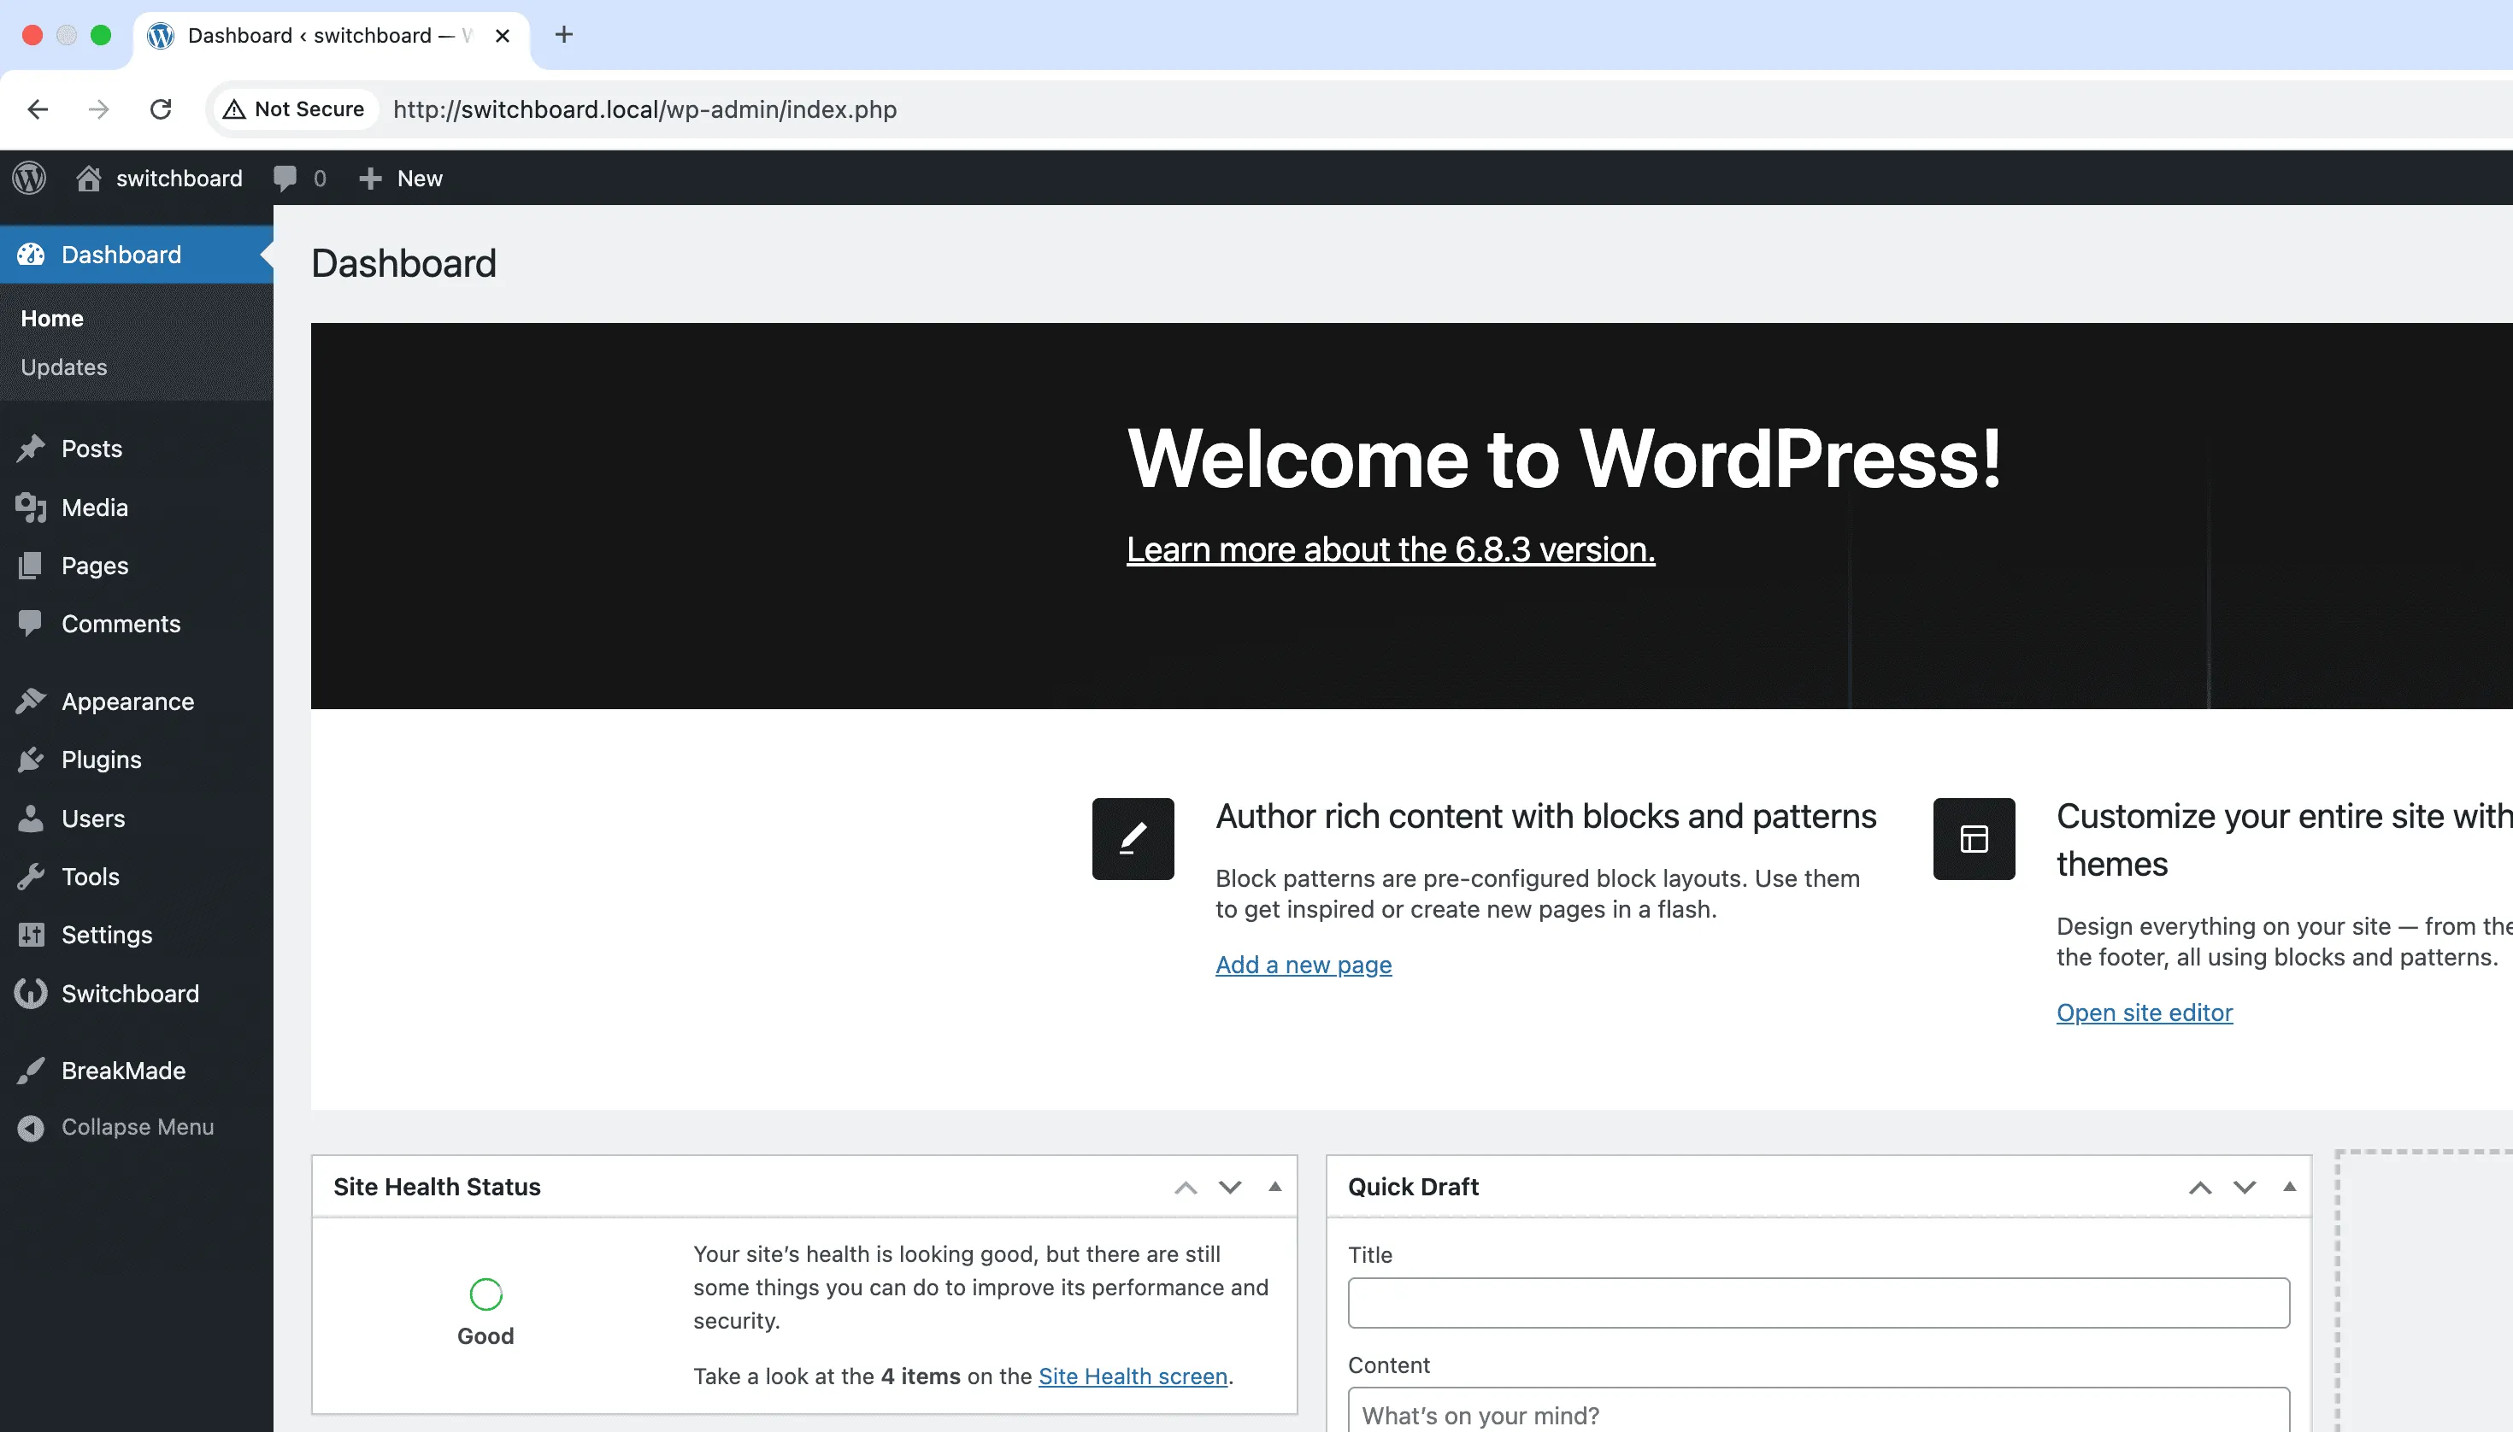Collapse the Site Health Status panel

tap(1274, 1186)
